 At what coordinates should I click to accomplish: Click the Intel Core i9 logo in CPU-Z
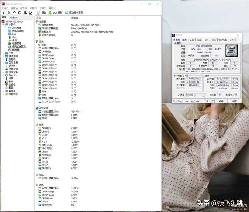coord(232,51)
